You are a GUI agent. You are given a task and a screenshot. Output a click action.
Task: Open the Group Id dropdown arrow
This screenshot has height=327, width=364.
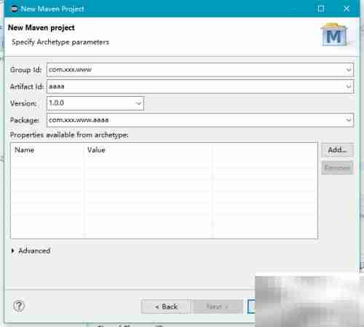[349, 70]
